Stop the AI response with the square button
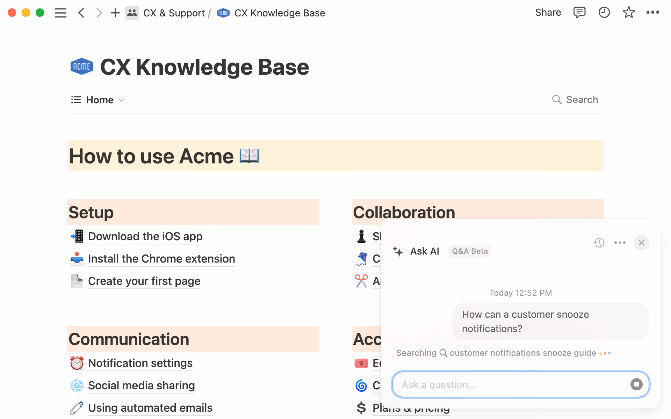The width and height of the screenshot is (671, 419). tap(637, 384)
